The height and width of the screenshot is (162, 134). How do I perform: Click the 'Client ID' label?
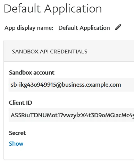pyautogui.click(x=20, y=103)
